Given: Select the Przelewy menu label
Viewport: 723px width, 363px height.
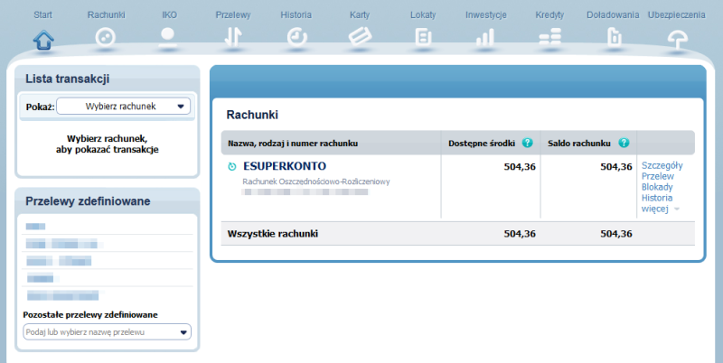Looking at the screenshot, I should (x=233, y=14).
